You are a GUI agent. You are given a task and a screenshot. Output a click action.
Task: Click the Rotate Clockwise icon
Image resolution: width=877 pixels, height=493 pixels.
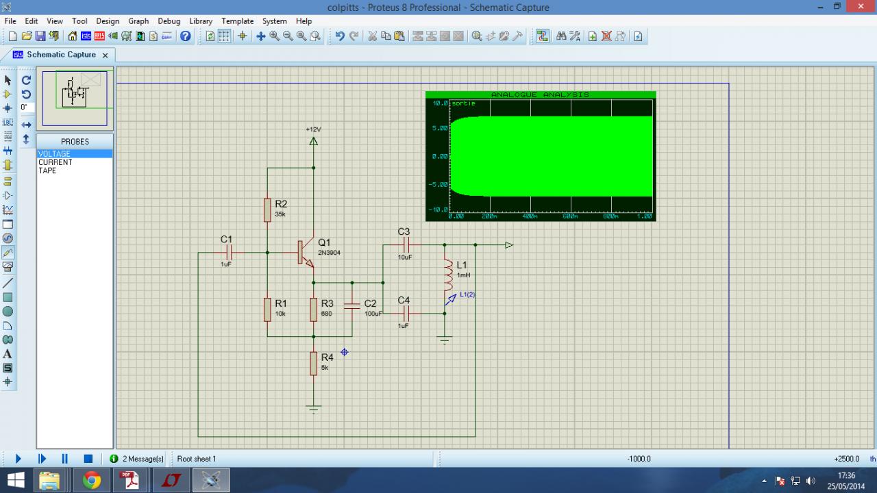click(26, 80)
